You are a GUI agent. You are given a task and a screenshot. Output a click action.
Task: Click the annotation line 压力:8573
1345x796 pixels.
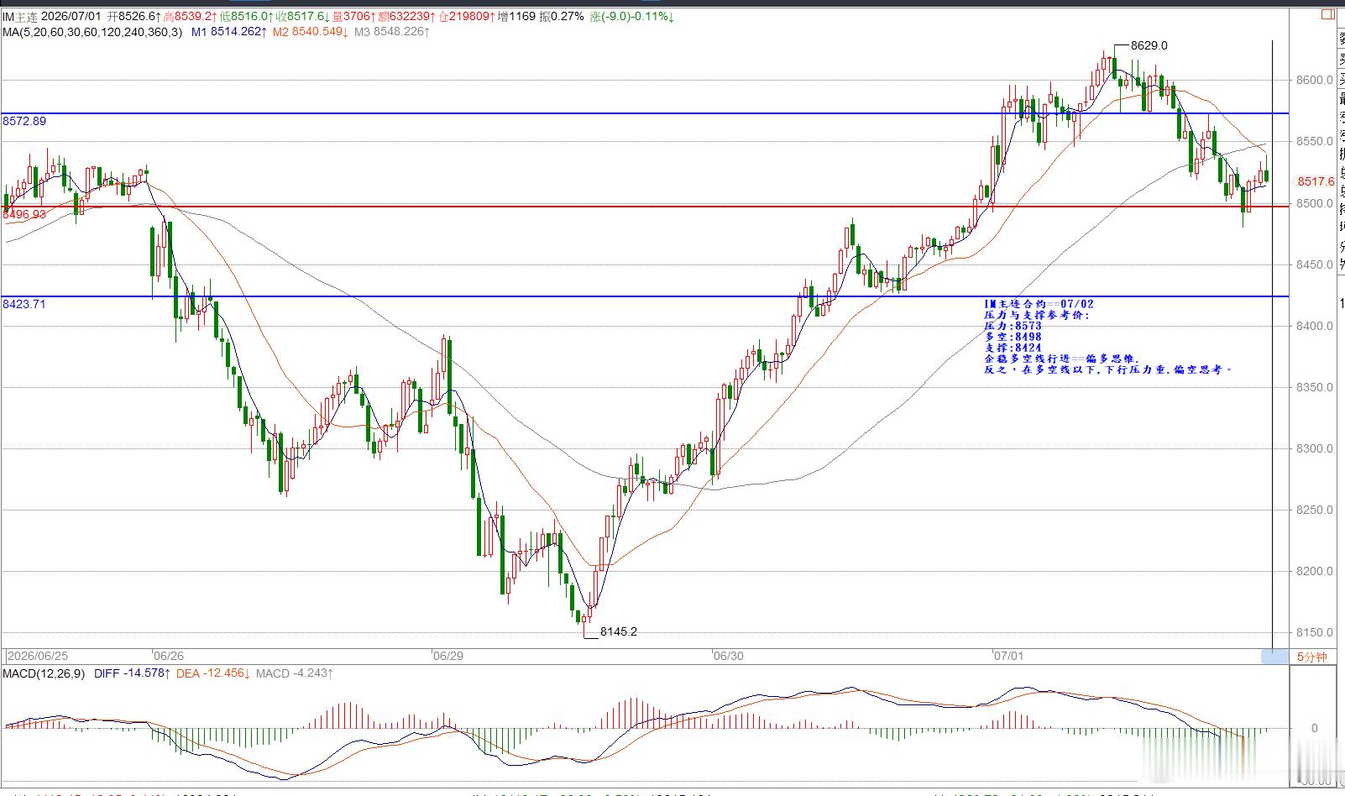pos(1013,326)
